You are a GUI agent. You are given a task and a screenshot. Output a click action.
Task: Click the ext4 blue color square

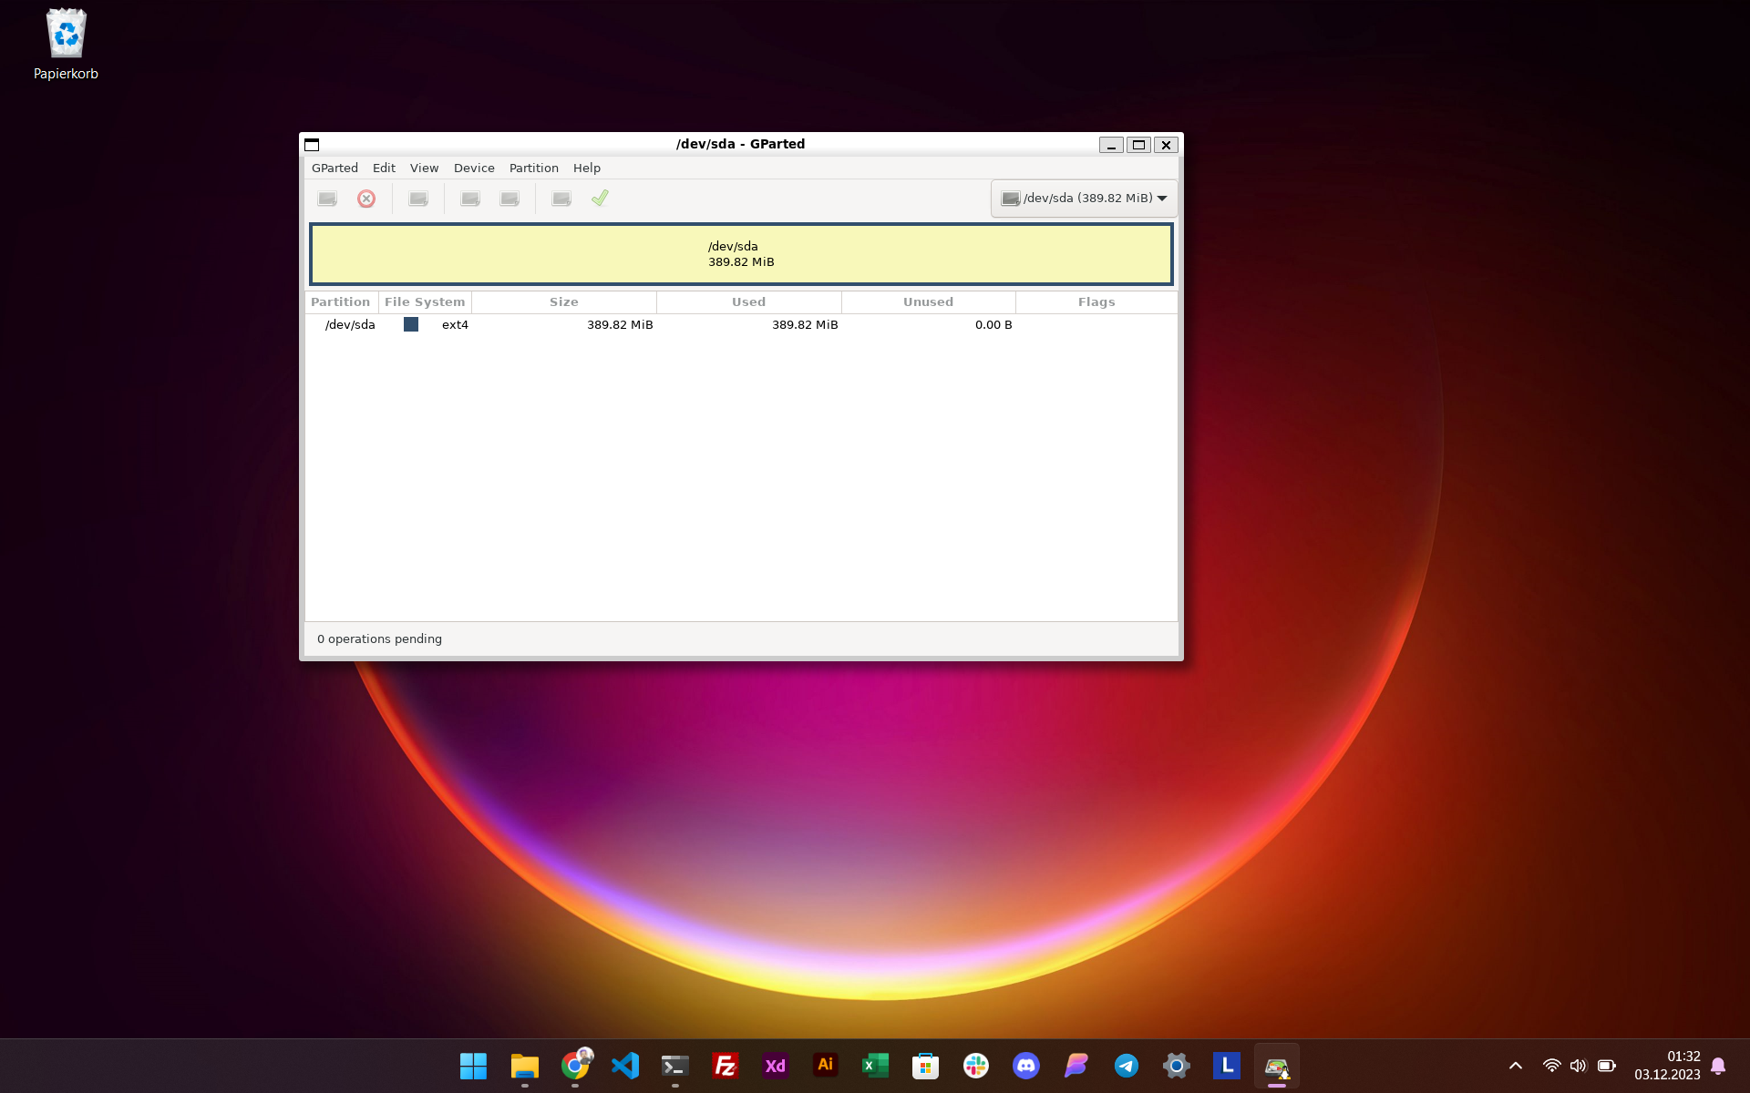pyautogui.click(x=411, y=325)
